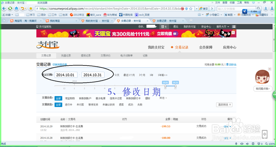Open the 100% zoom control in status bar
The width and height of the screenshot is (276, 147).
coord(270,144)
